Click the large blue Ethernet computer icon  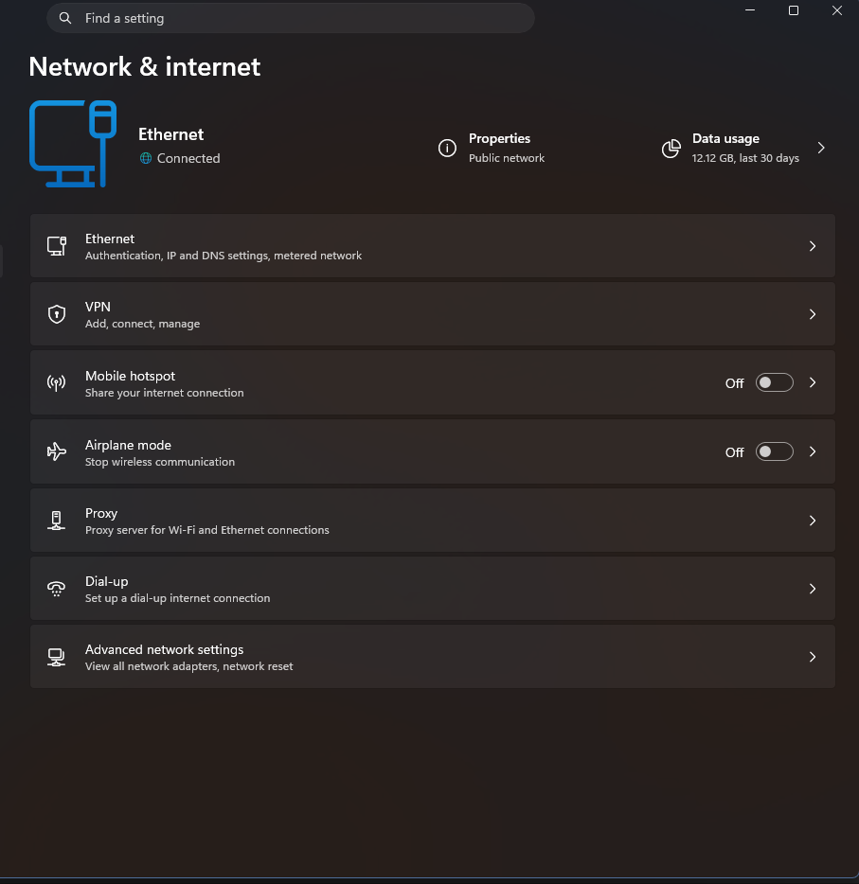pyautogui.click(x=73, y=144)
